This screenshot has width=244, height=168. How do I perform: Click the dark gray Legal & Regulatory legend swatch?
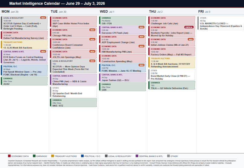pos(106,156)
